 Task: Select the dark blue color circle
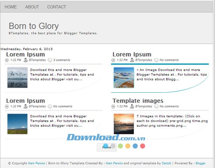(135, 146)
